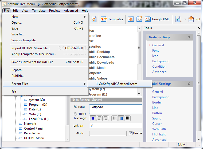Open Highlight under Global Settings
The image size is (203, 149).
159,134
